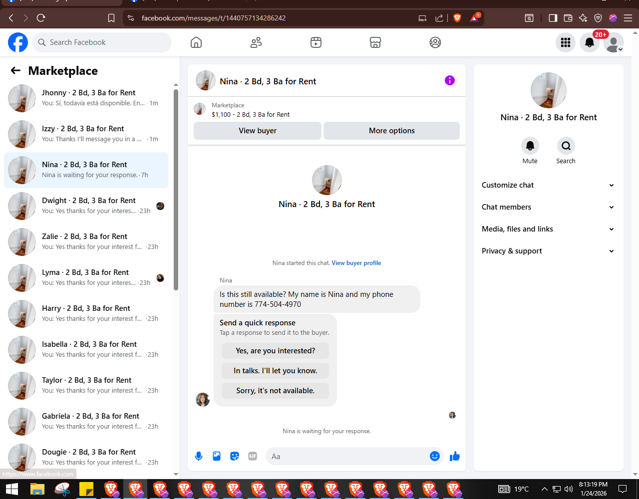Open the Brave Leo AI sparkle icon
This screenshot has height=499, width=639.
tap(583, 18)
